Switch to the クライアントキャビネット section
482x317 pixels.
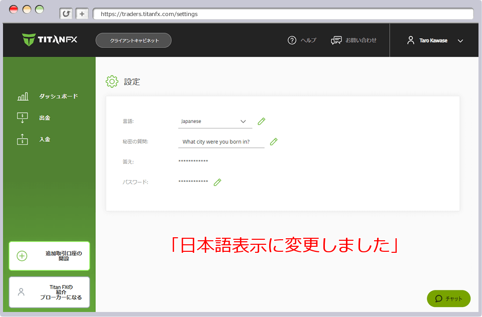coord(133,40)
